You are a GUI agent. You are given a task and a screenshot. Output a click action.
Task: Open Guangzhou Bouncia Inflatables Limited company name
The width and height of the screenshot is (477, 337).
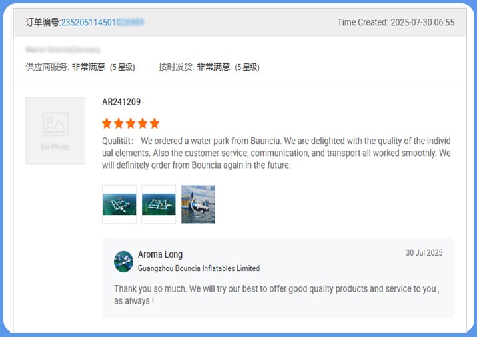(x=199, y=268)
